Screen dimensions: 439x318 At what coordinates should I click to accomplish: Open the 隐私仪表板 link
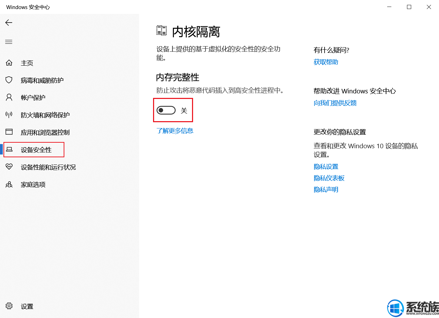(x=329, y=178)
